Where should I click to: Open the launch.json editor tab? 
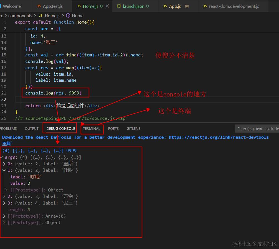[x=135, y=6]
